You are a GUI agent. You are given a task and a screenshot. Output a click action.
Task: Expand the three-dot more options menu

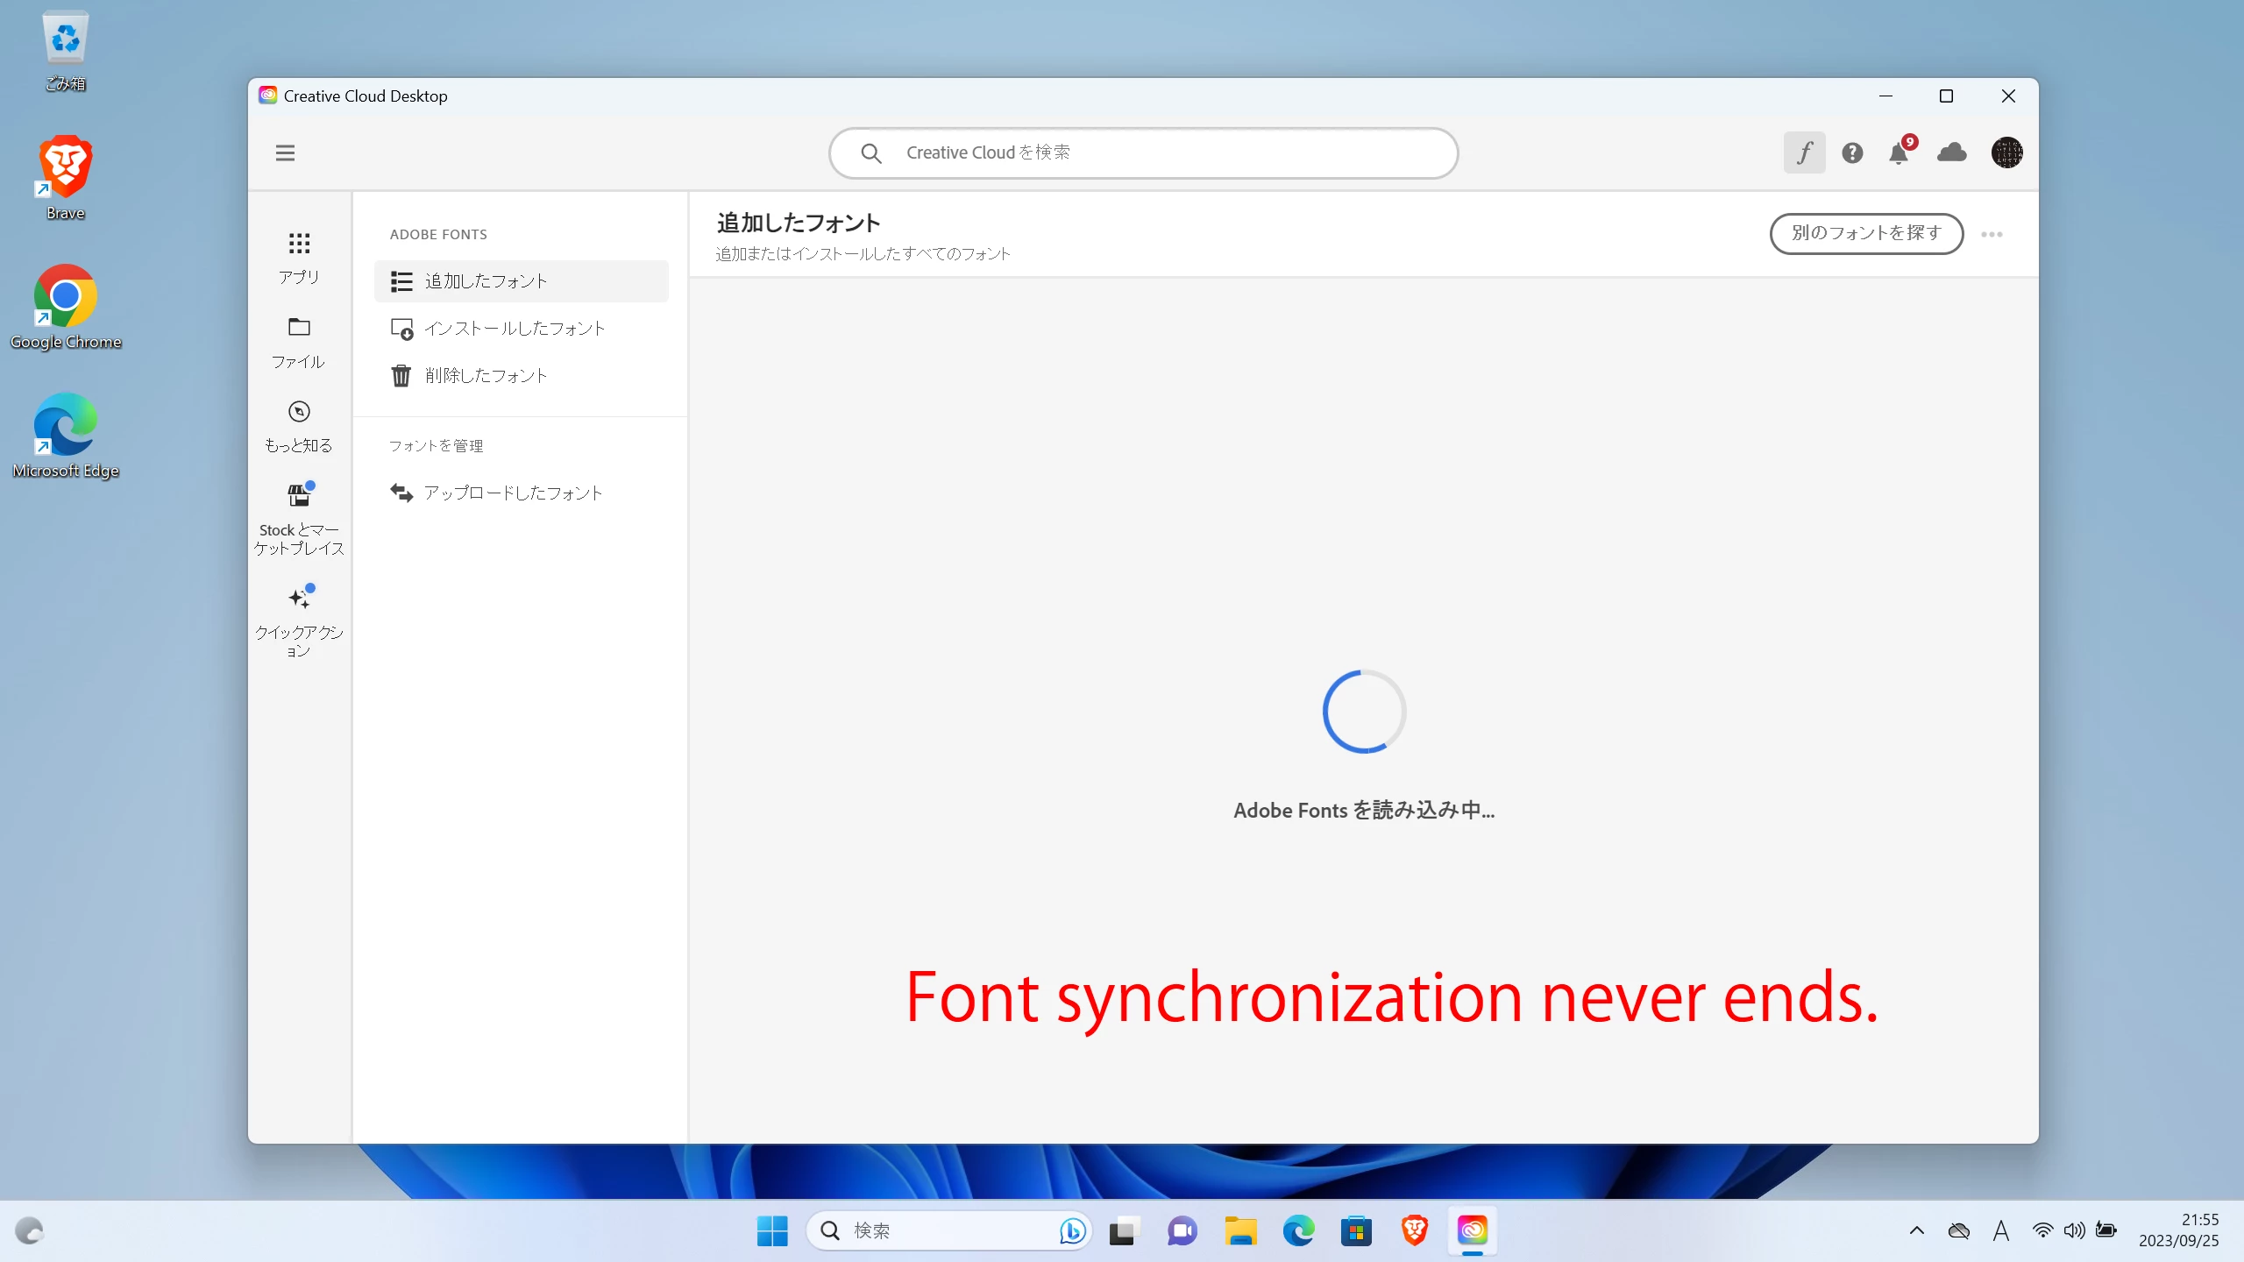tap(1992, 234)
